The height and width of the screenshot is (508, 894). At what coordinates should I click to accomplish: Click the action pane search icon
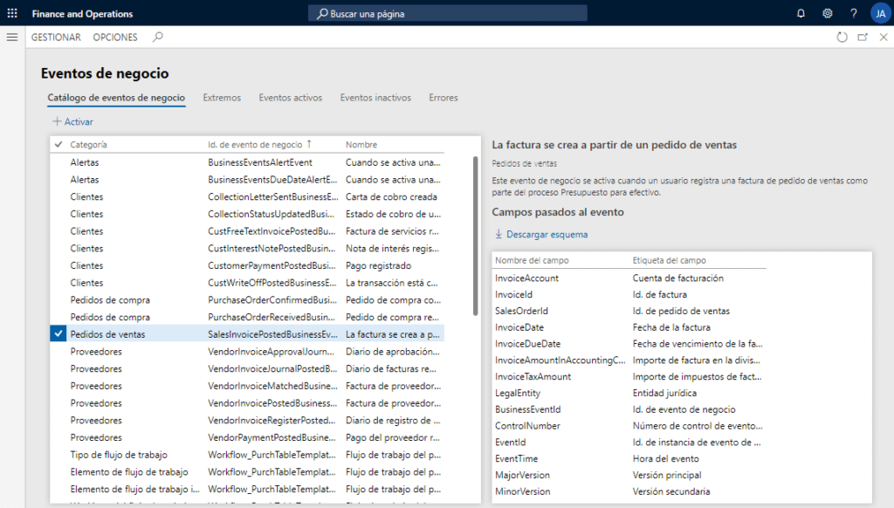pos(158,37)
